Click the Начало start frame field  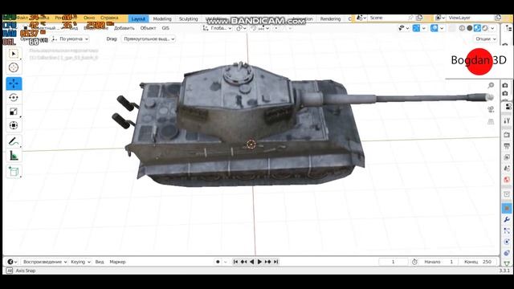pyautogui.click(x=439, y=262)
